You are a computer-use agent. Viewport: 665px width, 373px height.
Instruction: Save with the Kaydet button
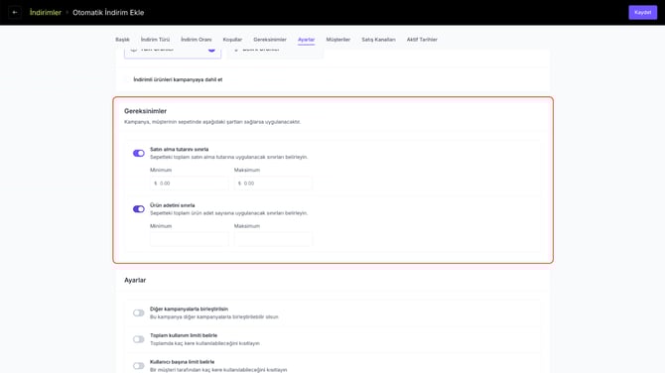[642, 12]
